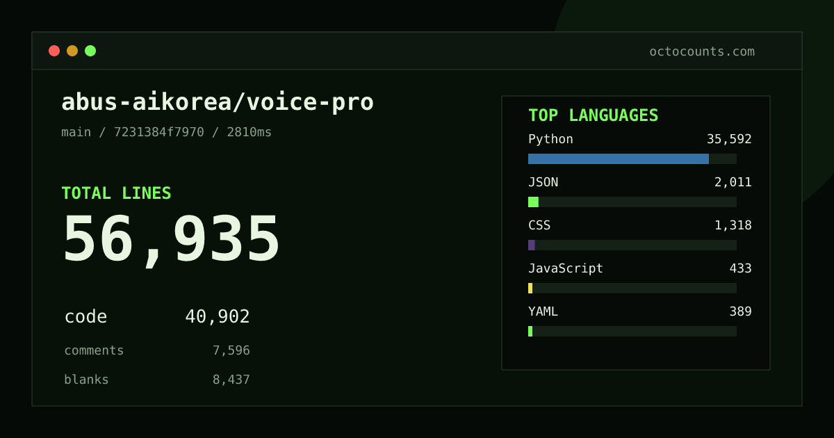834x438 pixels.
Task: Select the comments value 7,596
Action: click(x=231, y=350)
